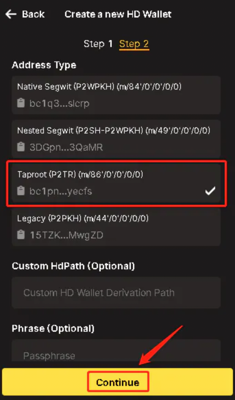Image resolution: width=235 pixels, height=400 pixels.
Task: Select the Native Segwit (P2WPKH) address type
Action: click(x=116, y=95)
